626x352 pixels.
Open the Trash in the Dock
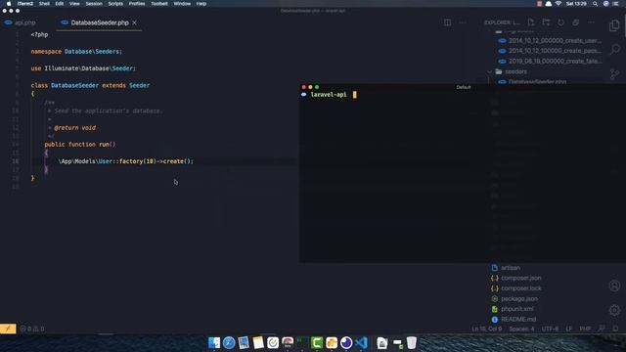(x=412, y=342)
